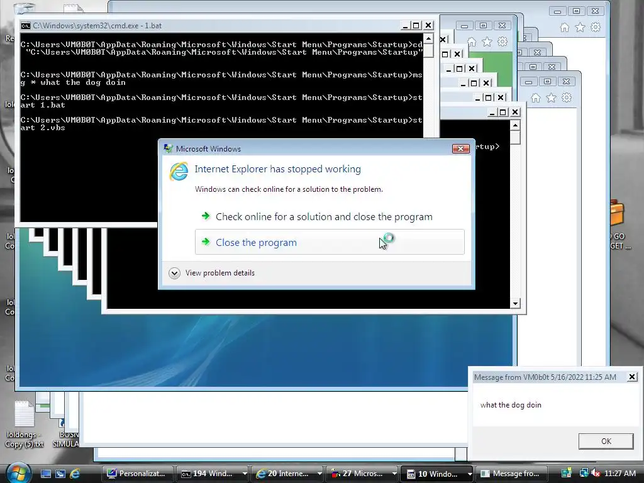Screen dimensions: 644x483
Task: Switch to the Personalization taskbar button
Action: click(x=136, y=474)
